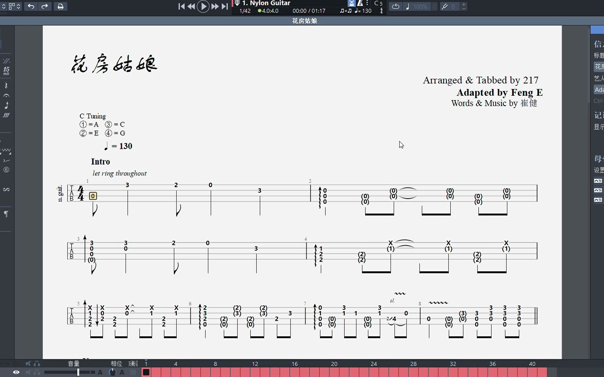The image size is (604, 377).
Task: Jump to bar 8 in the timeline
Action: [x=215, y=364]
